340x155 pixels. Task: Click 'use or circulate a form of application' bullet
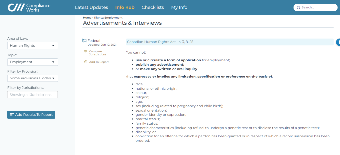pos(183,60)
